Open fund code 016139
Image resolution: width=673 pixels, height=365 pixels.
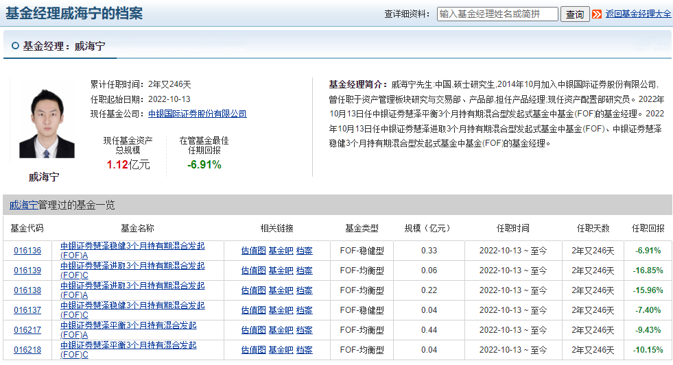(27, 270)
